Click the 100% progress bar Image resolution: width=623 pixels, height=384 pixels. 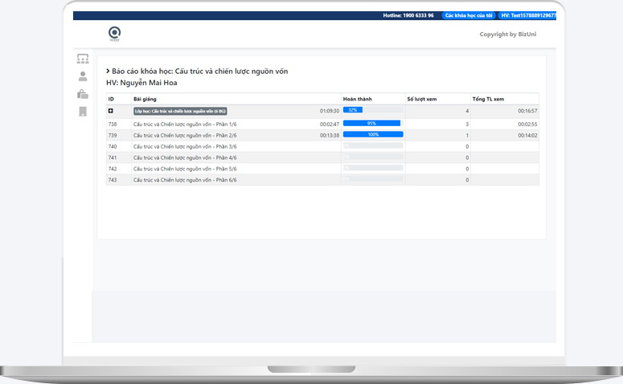click(x=373, y=135)
